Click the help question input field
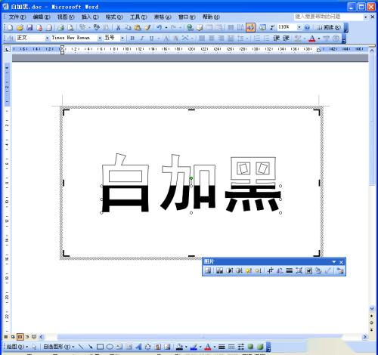This screenshot has width=378, height=355. click(x=328, y=17)
